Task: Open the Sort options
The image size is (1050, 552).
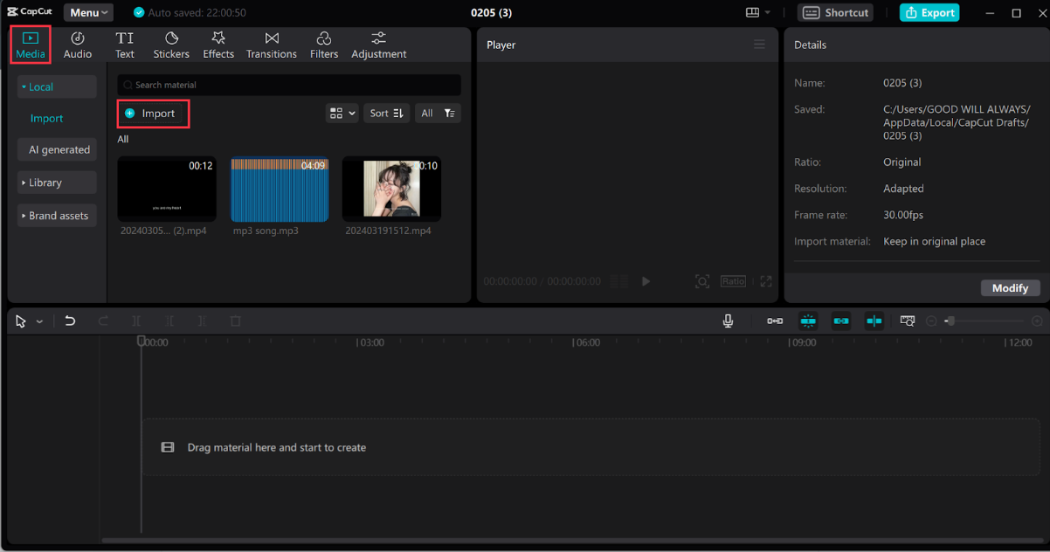Action: 386,113
